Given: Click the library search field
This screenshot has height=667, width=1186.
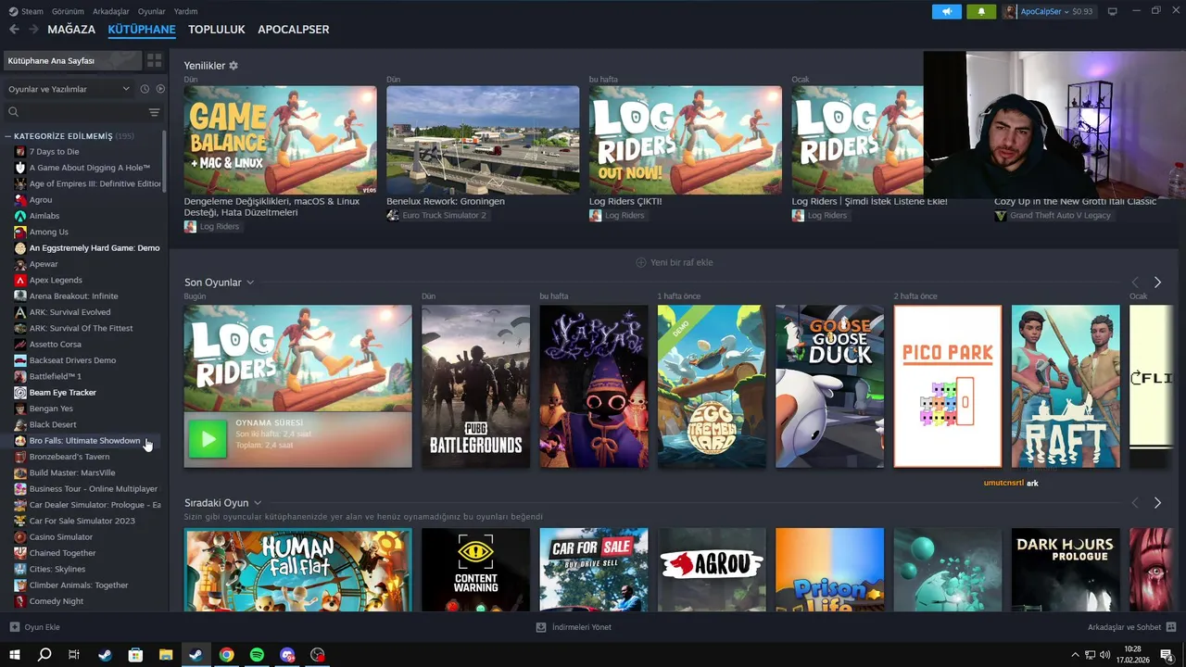Looking at the screenshot, I should point(74,112).
